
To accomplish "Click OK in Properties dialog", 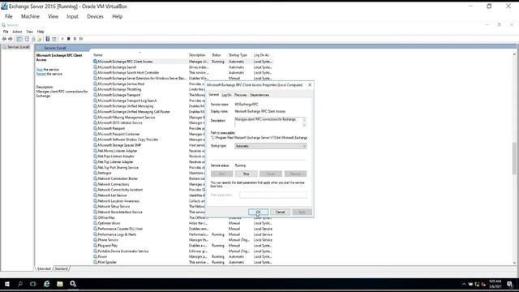I will (x=258, y=212).
